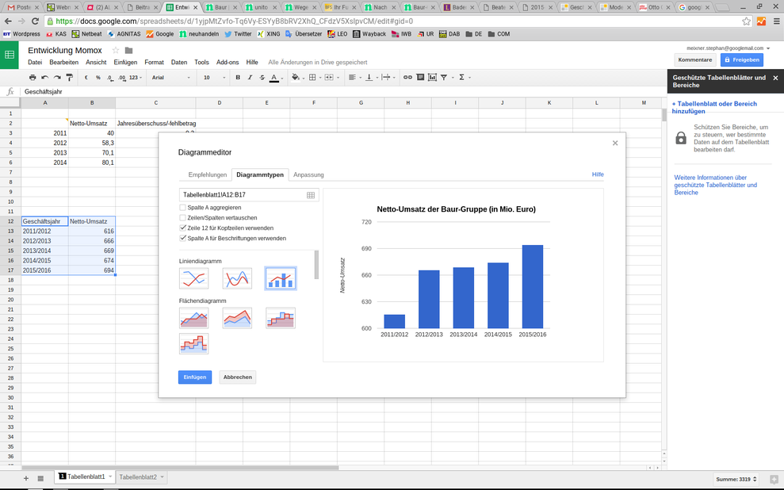Click the Kommentare button
Image resolution: width=784 pixels, height=490 pixels.
[695, 60]
